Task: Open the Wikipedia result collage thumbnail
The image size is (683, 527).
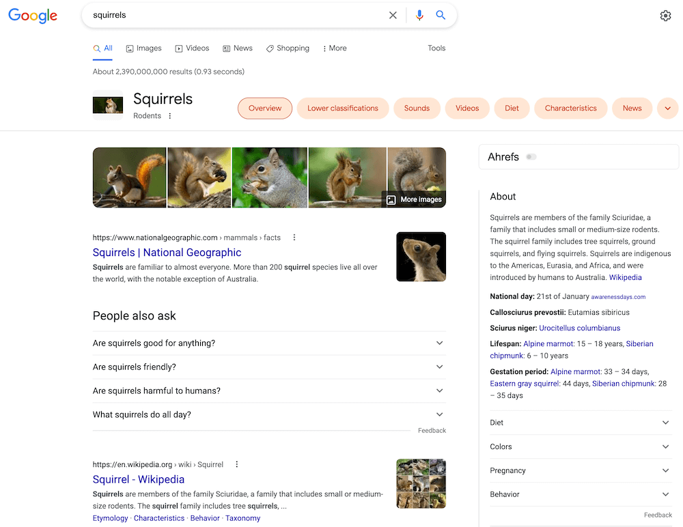Action: point(421,483)
